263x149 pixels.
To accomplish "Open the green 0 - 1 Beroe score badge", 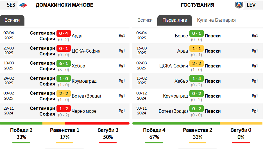I will (196, 33).
